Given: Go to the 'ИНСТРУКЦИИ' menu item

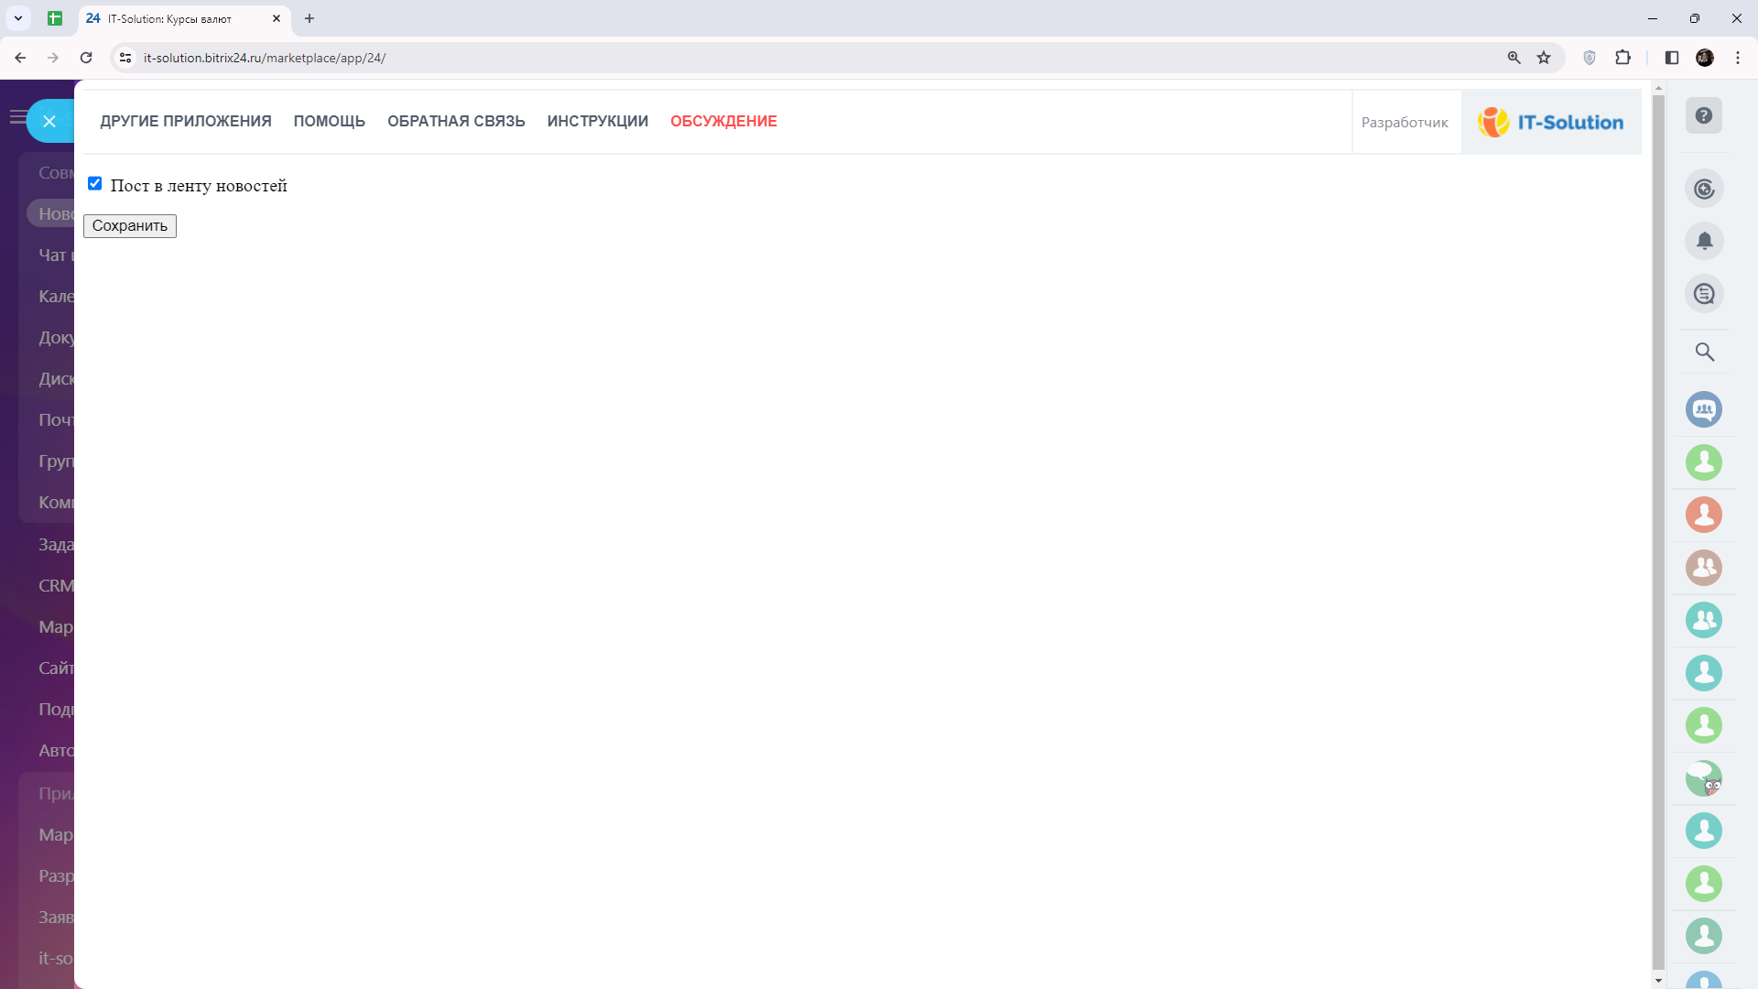Looking at the screenshot, I should pyautogui.click(x=597, y=121).
